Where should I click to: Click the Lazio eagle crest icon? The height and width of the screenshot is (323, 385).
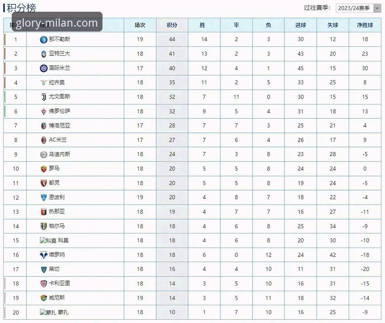[44, 83]
